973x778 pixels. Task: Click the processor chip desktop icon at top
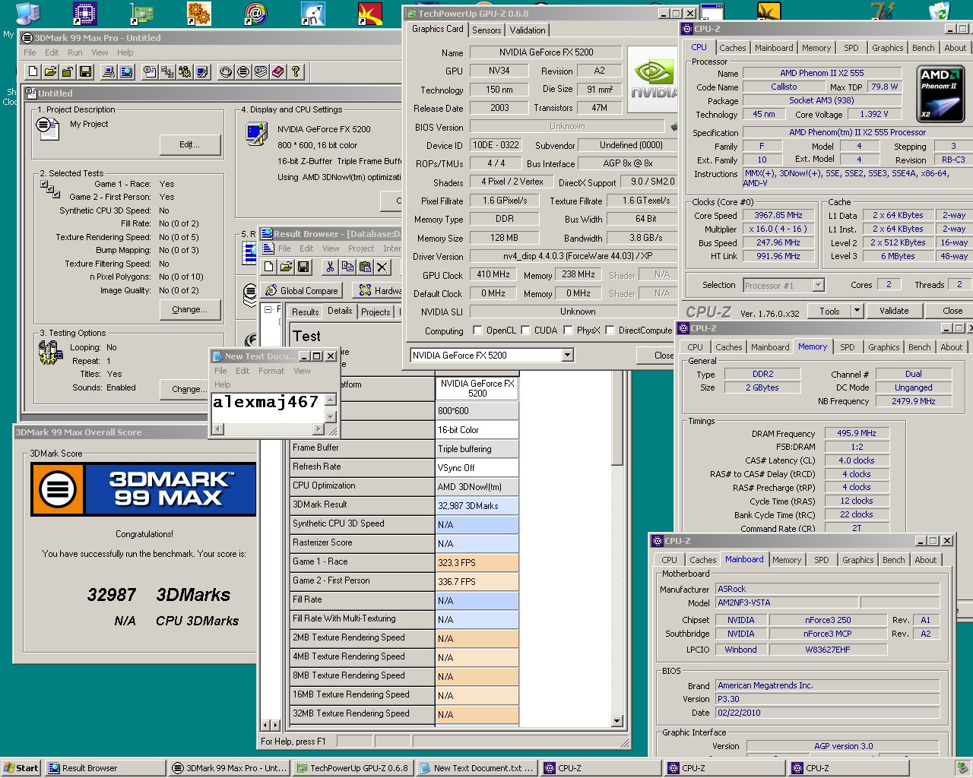coord(84,14)
